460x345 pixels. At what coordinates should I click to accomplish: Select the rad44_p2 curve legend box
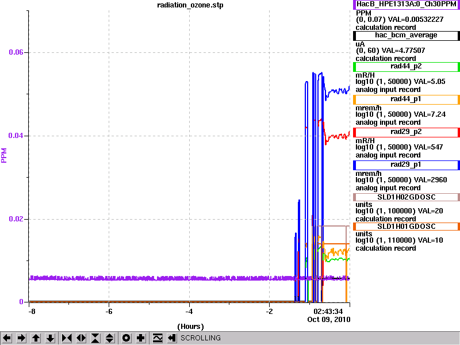tap(407, 67)
